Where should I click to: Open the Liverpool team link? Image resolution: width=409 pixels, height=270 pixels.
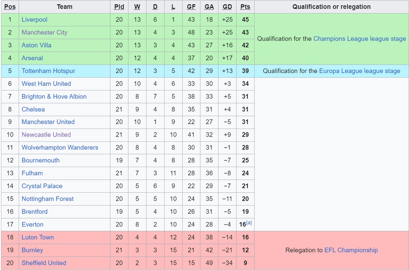(34, 20)
